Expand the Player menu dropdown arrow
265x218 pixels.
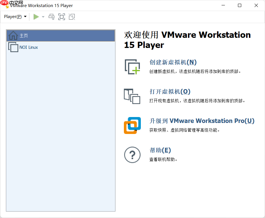pos(25,17)
